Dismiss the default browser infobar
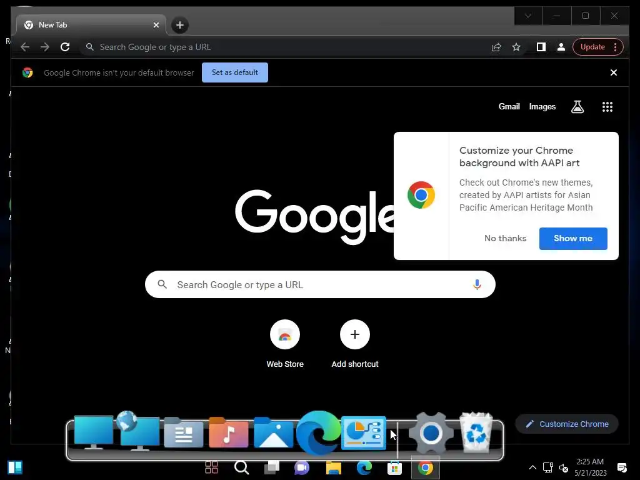Viewport: 640px width, 480px height. [614, 72]
